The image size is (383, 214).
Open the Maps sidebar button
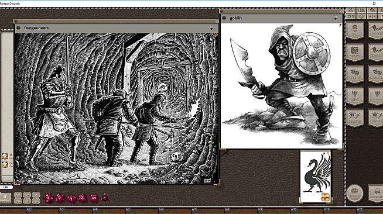click(355, 52)
